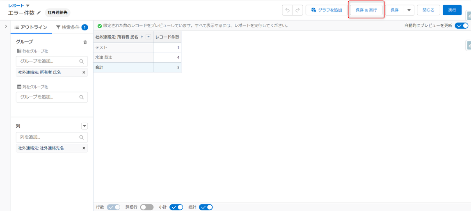471x211 pixels.
Task: Click the 保存 button
Action: click(x=395, y=10)
